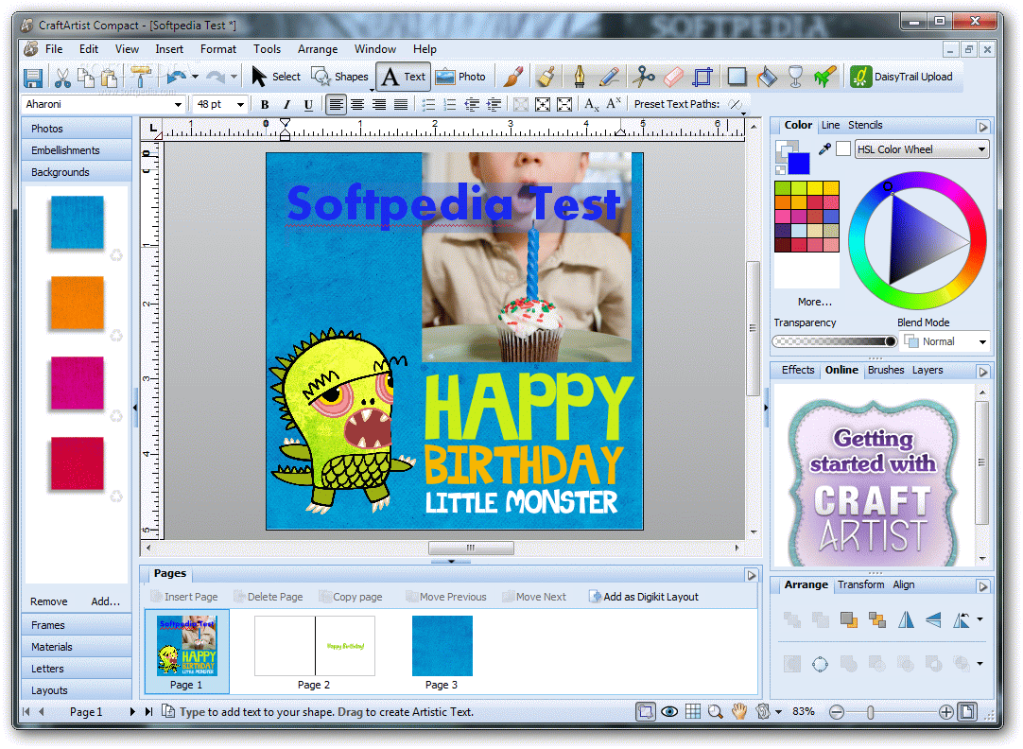Viewport: 1023px width, 749px height.
Task: Open the Arrange menu
Action: [318, 49]
